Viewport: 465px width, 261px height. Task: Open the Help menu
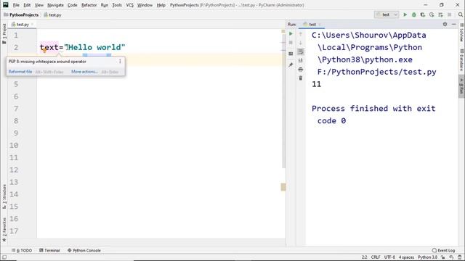click(x=161, y=5)
